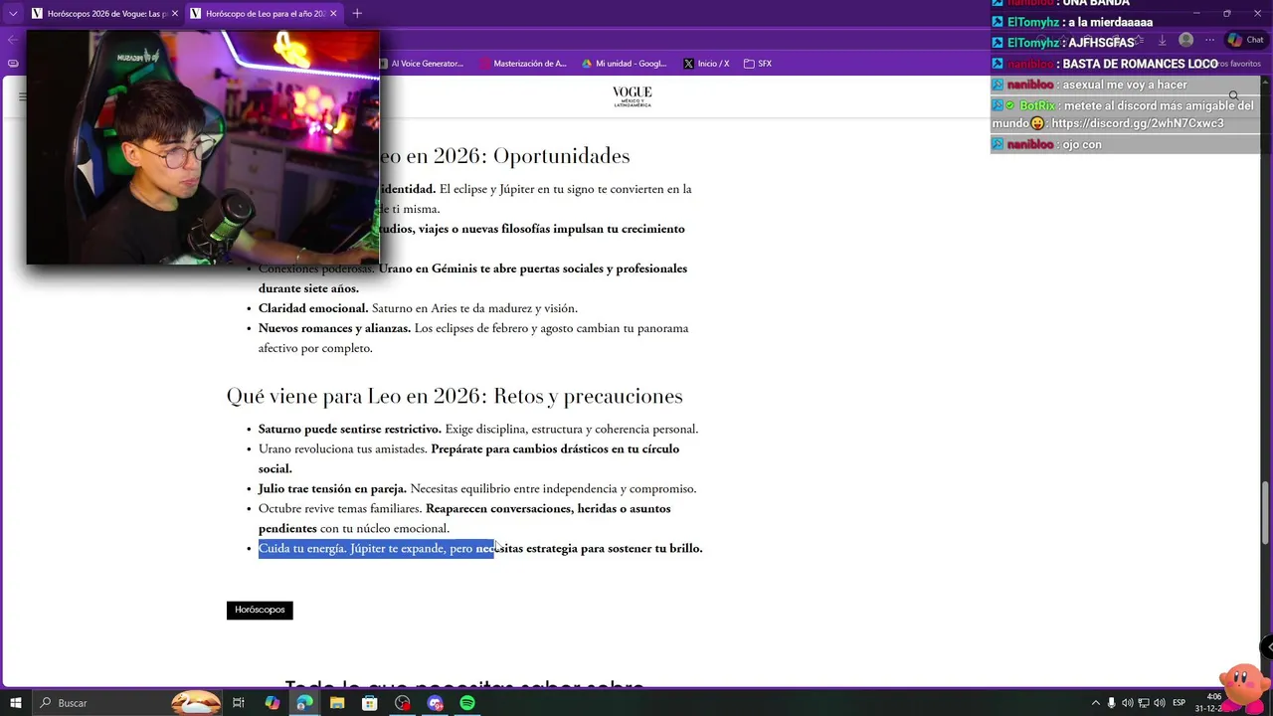Open the network tray icon
The image size is (1273, 716).
pos(1144,703)
